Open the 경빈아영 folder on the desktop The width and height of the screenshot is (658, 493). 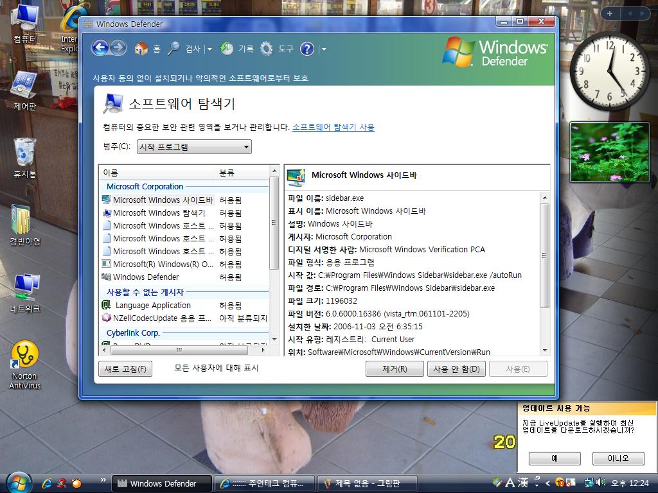click(x=25, y=225)
